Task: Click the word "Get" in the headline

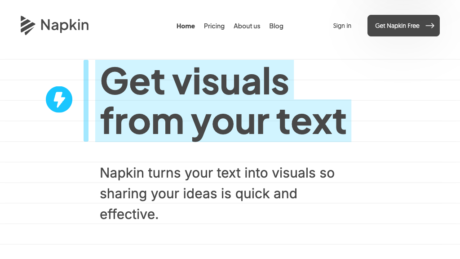Action: 132,81
